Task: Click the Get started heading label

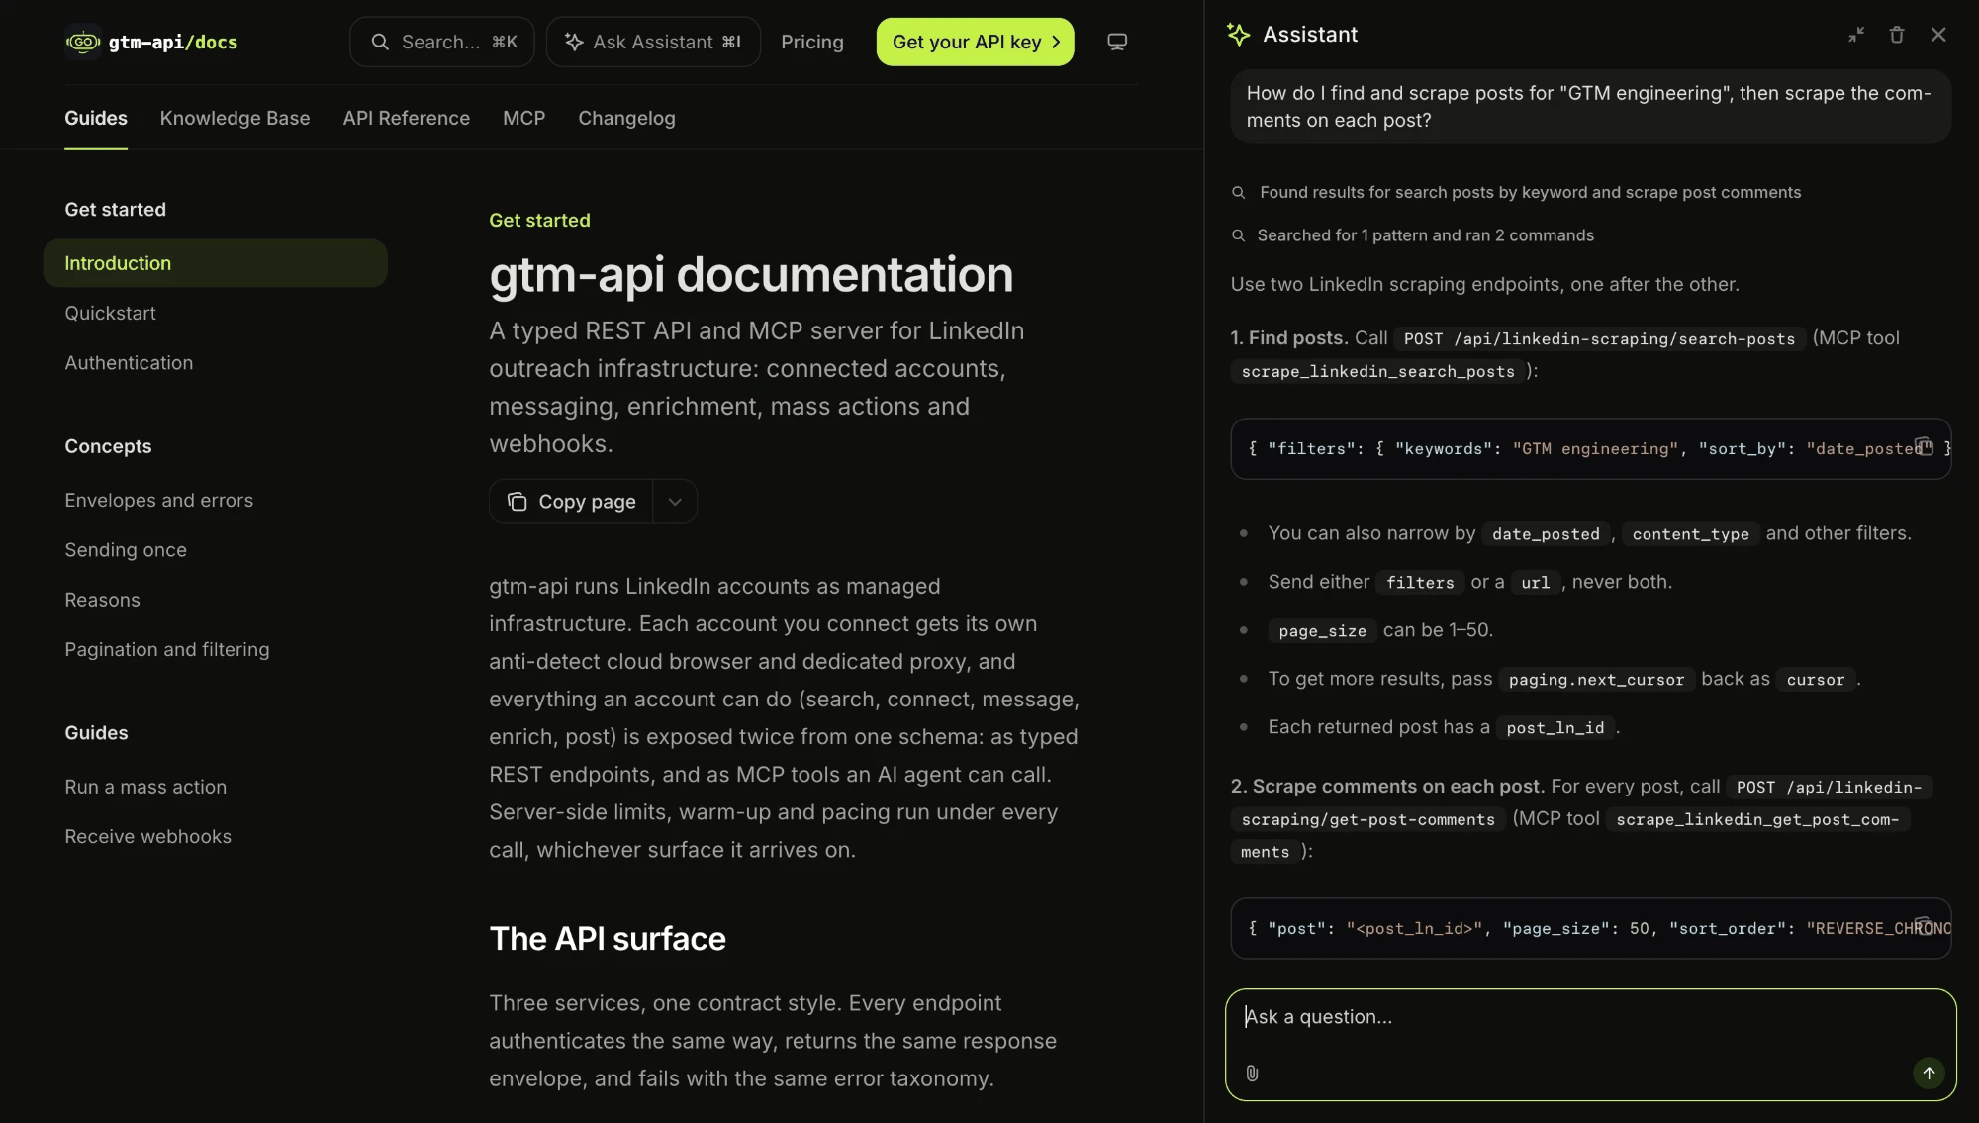Action: tap(539, 220)
